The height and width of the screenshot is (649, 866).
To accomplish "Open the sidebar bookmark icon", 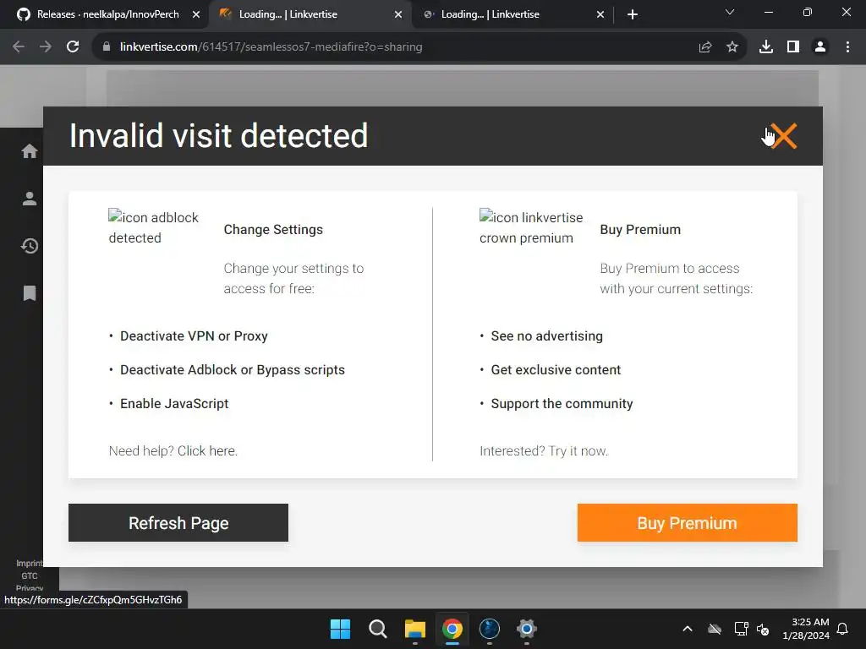I will (30, 293).
